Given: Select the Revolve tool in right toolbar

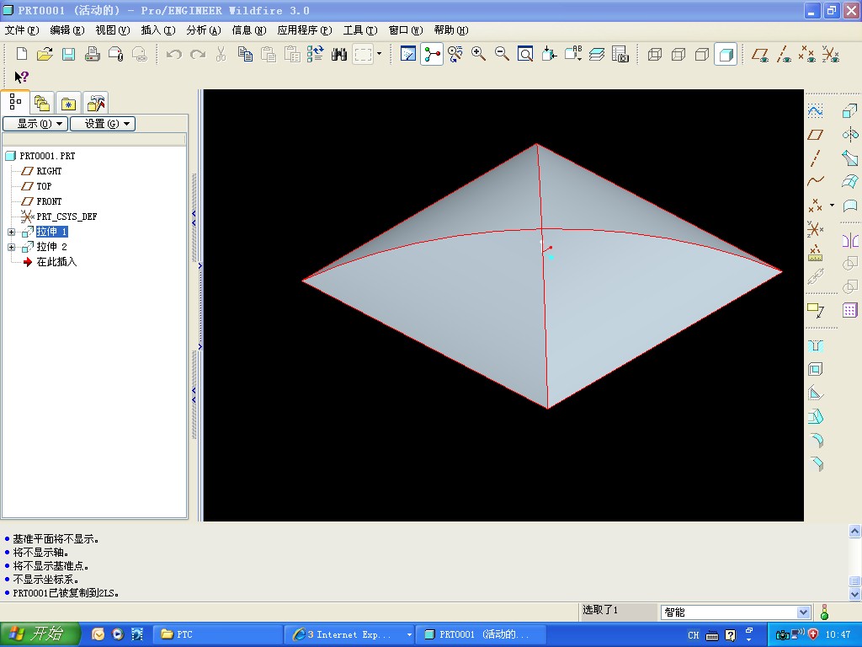Looking at the screenshot, I should click(850, 134).
